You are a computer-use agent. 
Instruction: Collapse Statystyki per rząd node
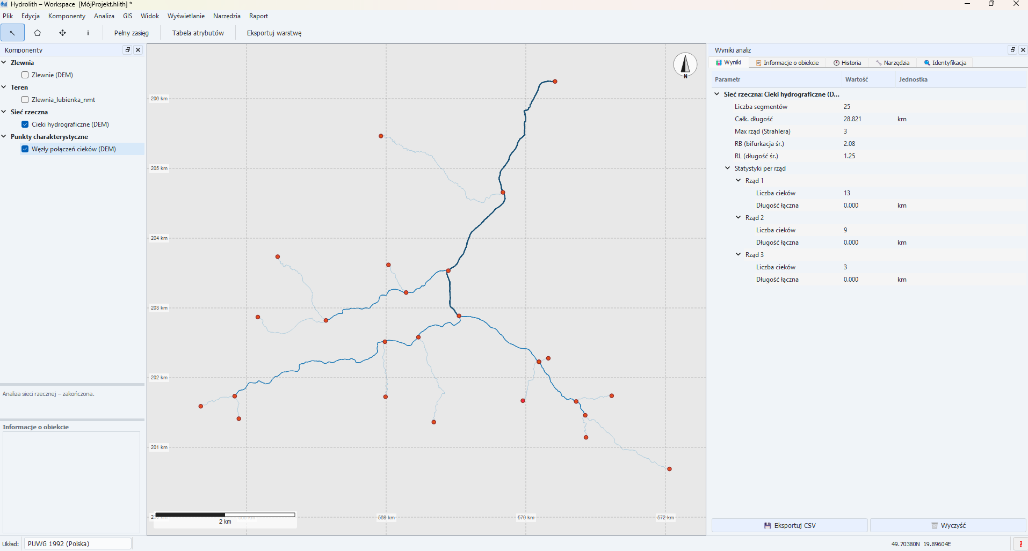coord(728,168)
